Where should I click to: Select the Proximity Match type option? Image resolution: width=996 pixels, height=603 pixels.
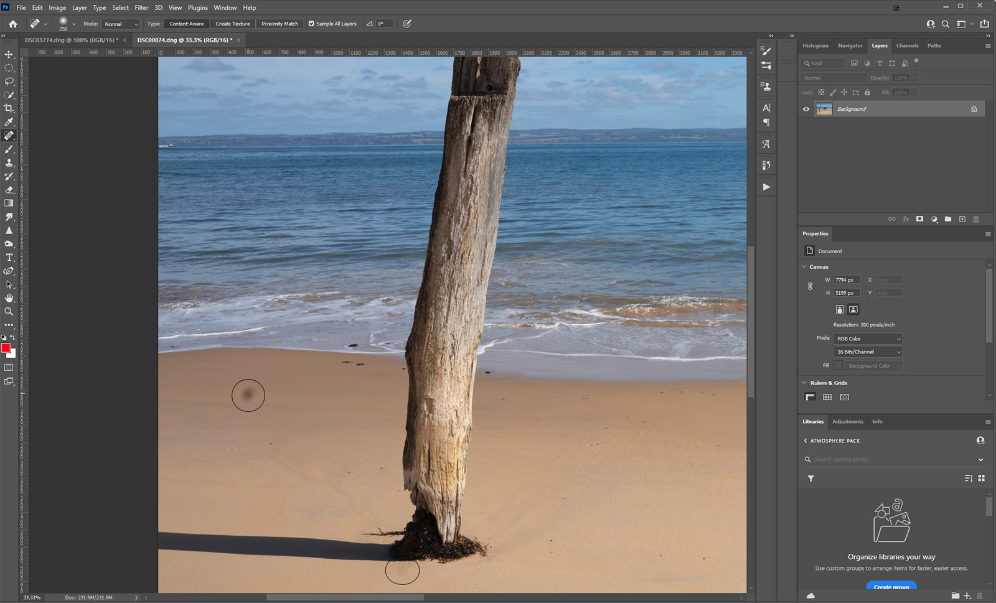[x=280, y=24]
